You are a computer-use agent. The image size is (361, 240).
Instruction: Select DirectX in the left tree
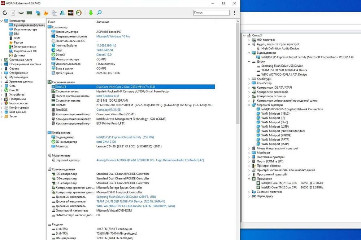(14, 90)
